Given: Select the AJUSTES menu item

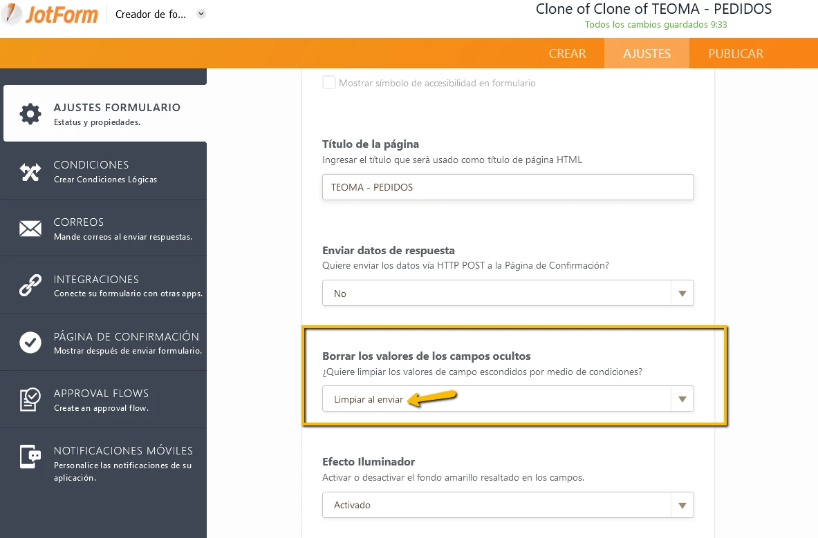Looking at the screenshot, I should click(x=647, y=53).
